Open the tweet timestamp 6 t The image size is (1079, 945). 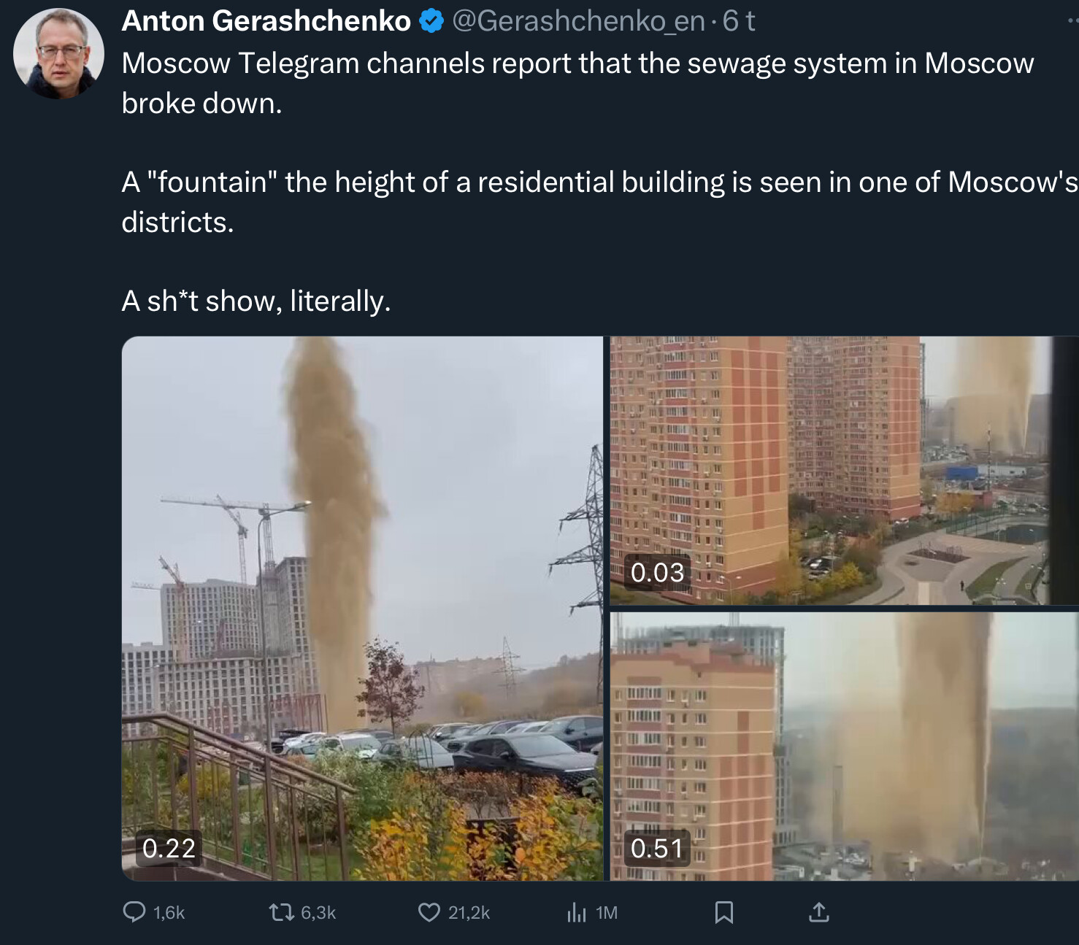point(738,21)
